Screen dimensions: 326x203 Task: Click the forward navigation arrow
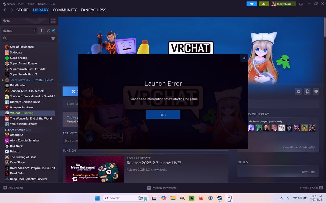(12, 10)
